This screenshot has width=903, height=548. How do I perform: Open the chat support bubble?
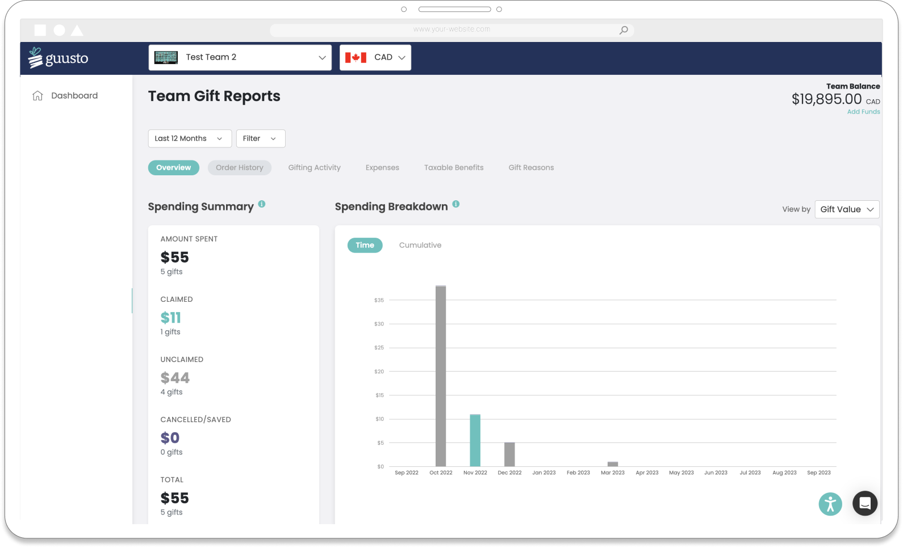(864, 503)
